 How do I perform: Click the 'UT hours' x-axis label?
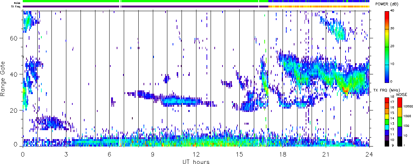(x=196, y=161)
